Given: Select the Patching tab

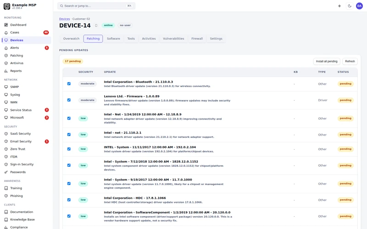Looking at the screenshot, I should tap(93, 38).
